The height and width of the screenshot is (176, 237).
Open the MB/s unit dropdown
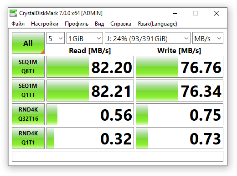(208, 38)
